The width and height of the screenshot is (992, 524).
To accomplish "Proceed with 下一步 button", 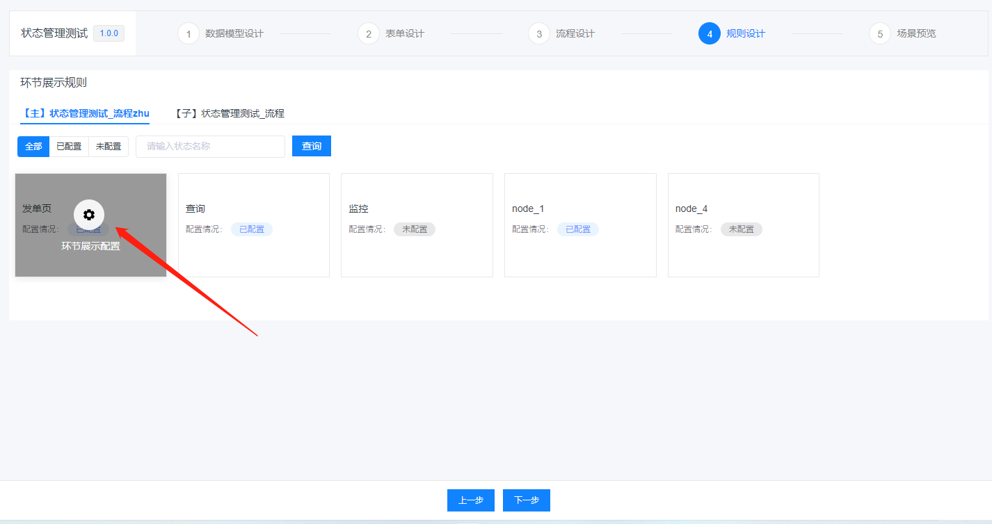I will 527,500.
